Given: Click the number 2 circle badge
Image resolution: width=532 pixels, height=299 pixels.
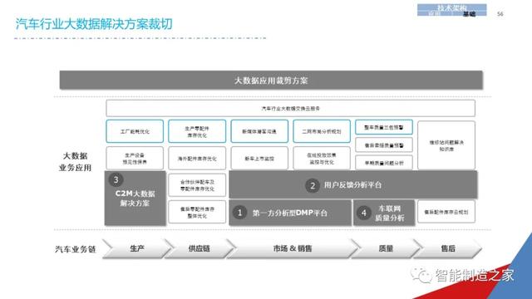Looking at the screenshot, I should [313, 185].
